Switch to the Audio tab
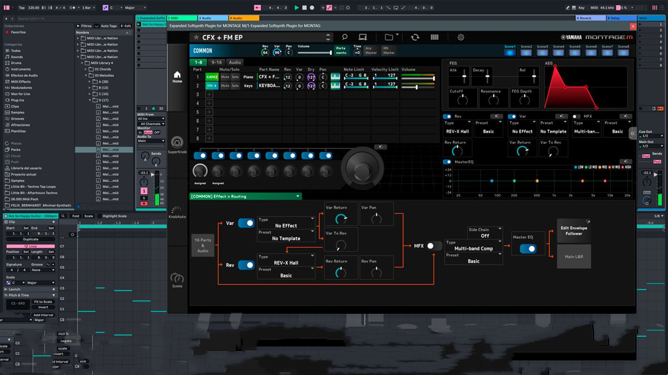Image resolution: width=668 pixels, height=375 pixels. point(235,62)
